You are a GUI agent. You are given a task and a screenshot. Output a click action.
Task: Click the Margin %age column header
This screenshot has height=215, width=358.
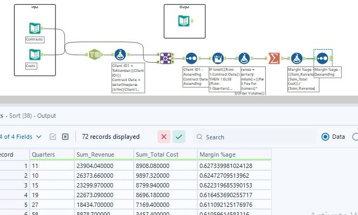click(235, 154)
